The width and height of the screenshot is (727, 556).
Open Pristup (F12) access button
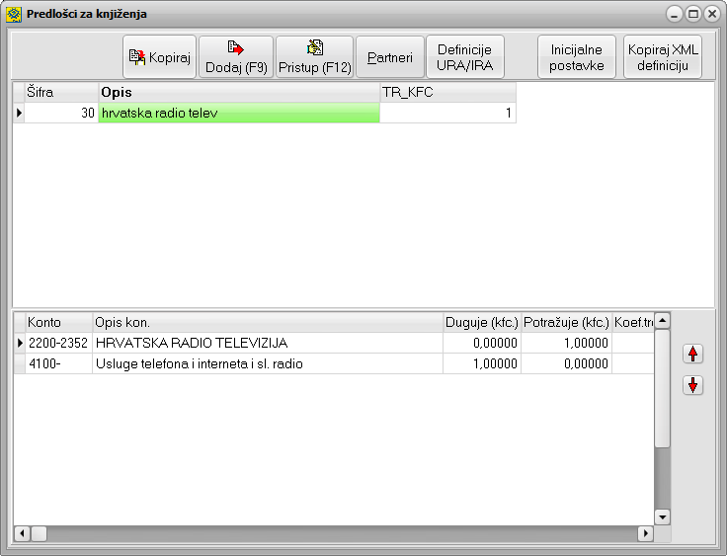pos(314,57)
